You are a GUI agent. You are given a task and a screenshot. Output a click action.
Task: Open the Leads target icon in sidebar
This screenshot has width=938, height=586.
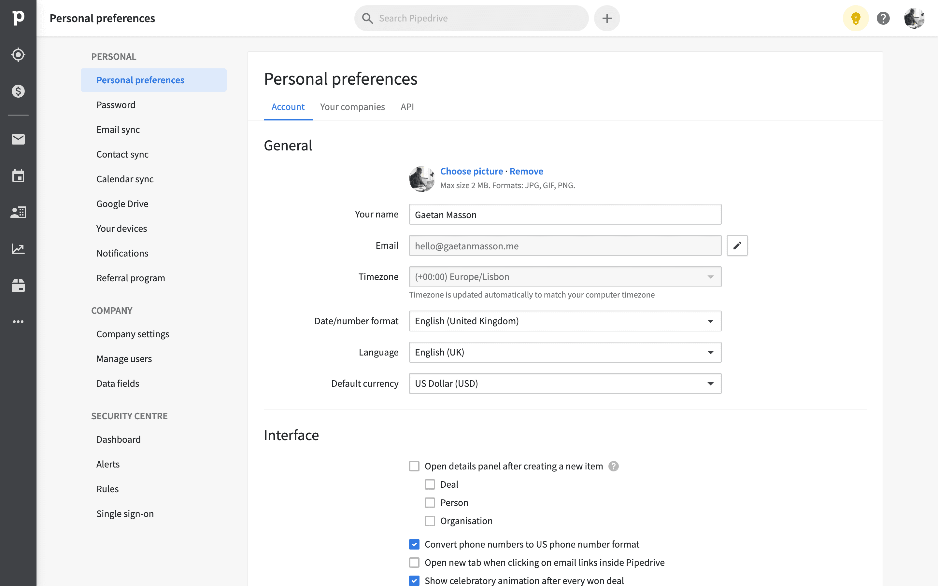pyautogui.click(x=18, y=55)
